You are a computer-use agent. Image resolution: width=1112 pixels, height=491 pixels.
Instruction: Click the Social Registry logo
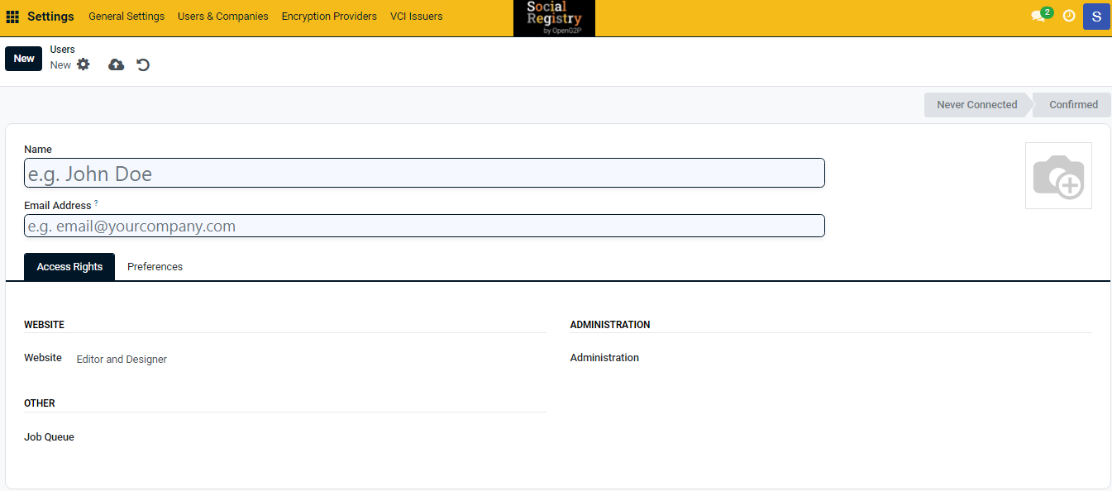tap(554, 18)
